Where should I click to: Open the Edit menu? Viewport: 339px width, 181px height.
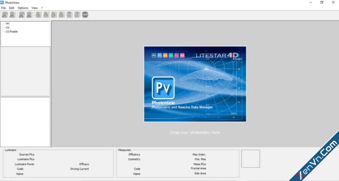click(12, 8)
